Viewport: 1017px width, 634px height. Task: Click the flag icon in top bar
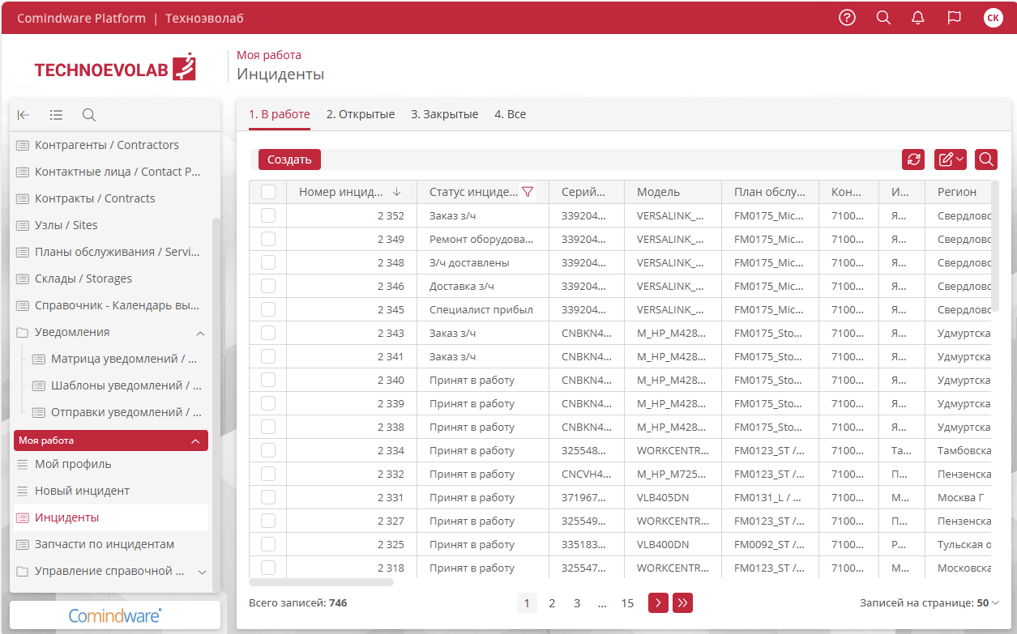click(954, 18)
